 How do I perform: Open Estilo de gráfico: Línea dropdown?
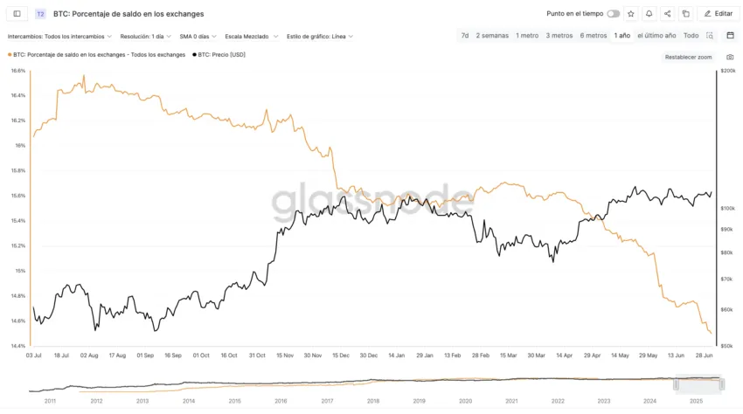320,37
